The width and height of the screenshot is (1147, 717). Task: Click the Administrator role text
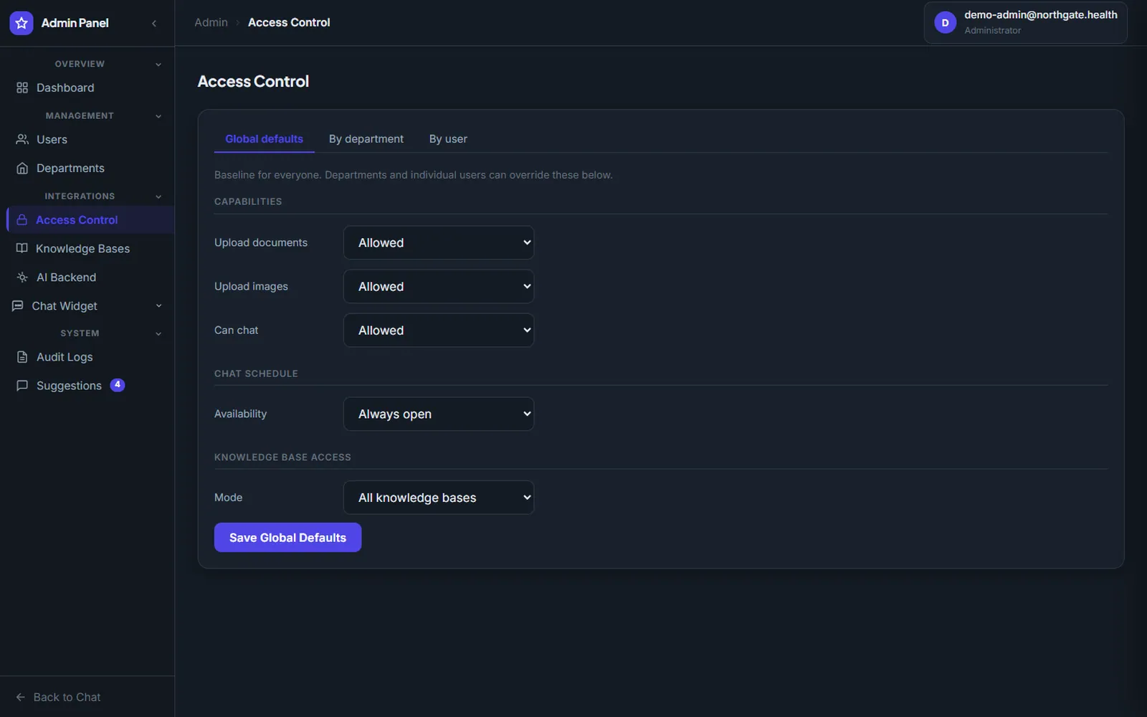tap(992, 31)
